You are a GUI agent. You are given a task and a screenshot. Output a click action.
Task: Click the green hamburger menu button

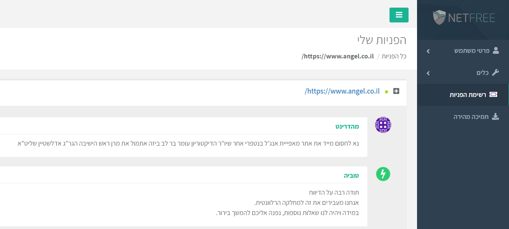(x=399, y=15)
